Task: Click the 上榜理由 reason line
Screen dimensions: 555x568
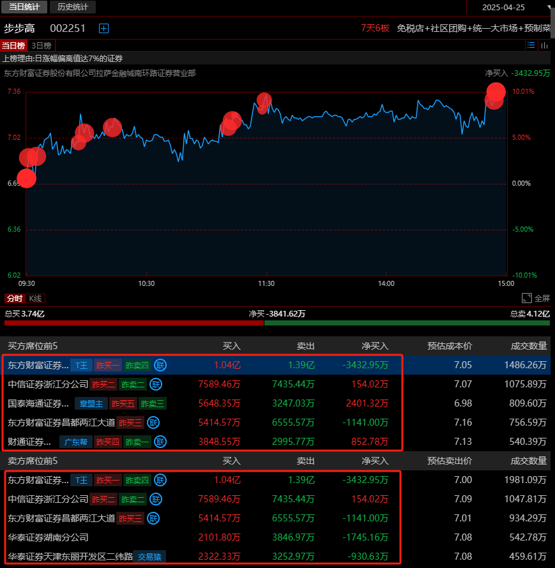Action: (x=63, y=58)
